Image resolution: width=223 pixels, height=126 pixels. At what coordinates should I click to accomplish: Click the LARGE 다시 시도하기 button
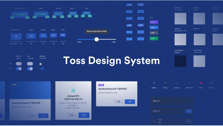point(41,14)
